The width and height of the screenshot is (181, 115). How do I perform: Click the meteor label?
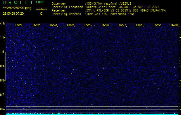pyautogui.click(x=41, y=9)
